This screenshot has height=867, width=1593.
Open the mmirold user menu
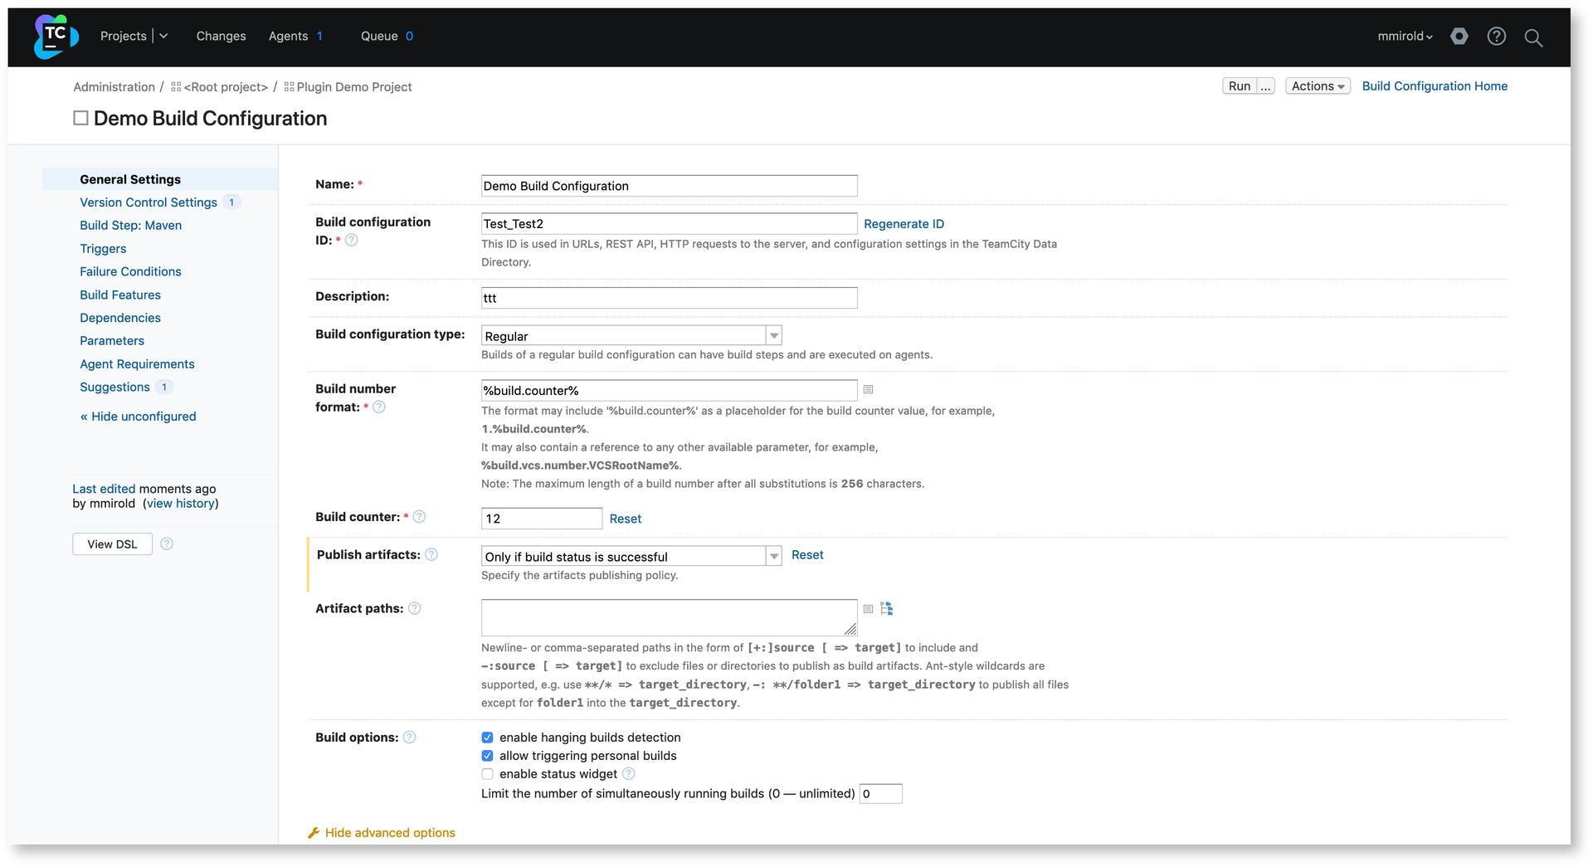(1405, 37)
